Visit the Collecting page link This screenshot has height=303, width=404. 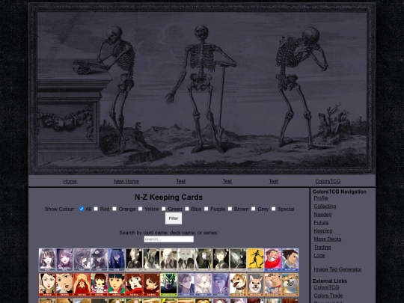click(325, 206)
